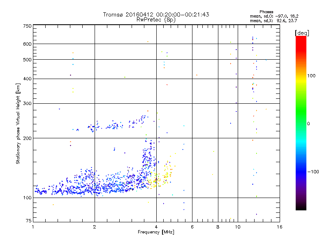Click the x-axis tick label '4'

coord(156,227)
